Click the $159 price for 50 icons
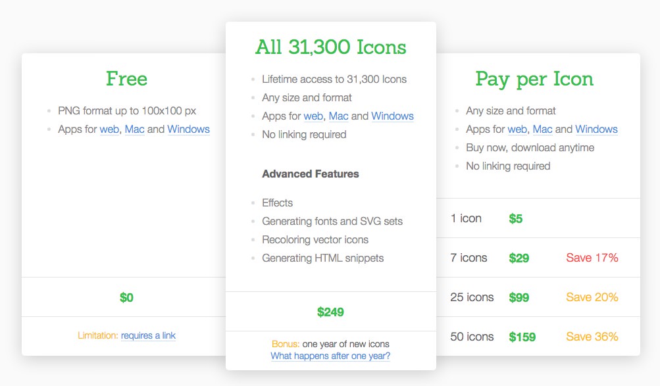 click(522, 337)
